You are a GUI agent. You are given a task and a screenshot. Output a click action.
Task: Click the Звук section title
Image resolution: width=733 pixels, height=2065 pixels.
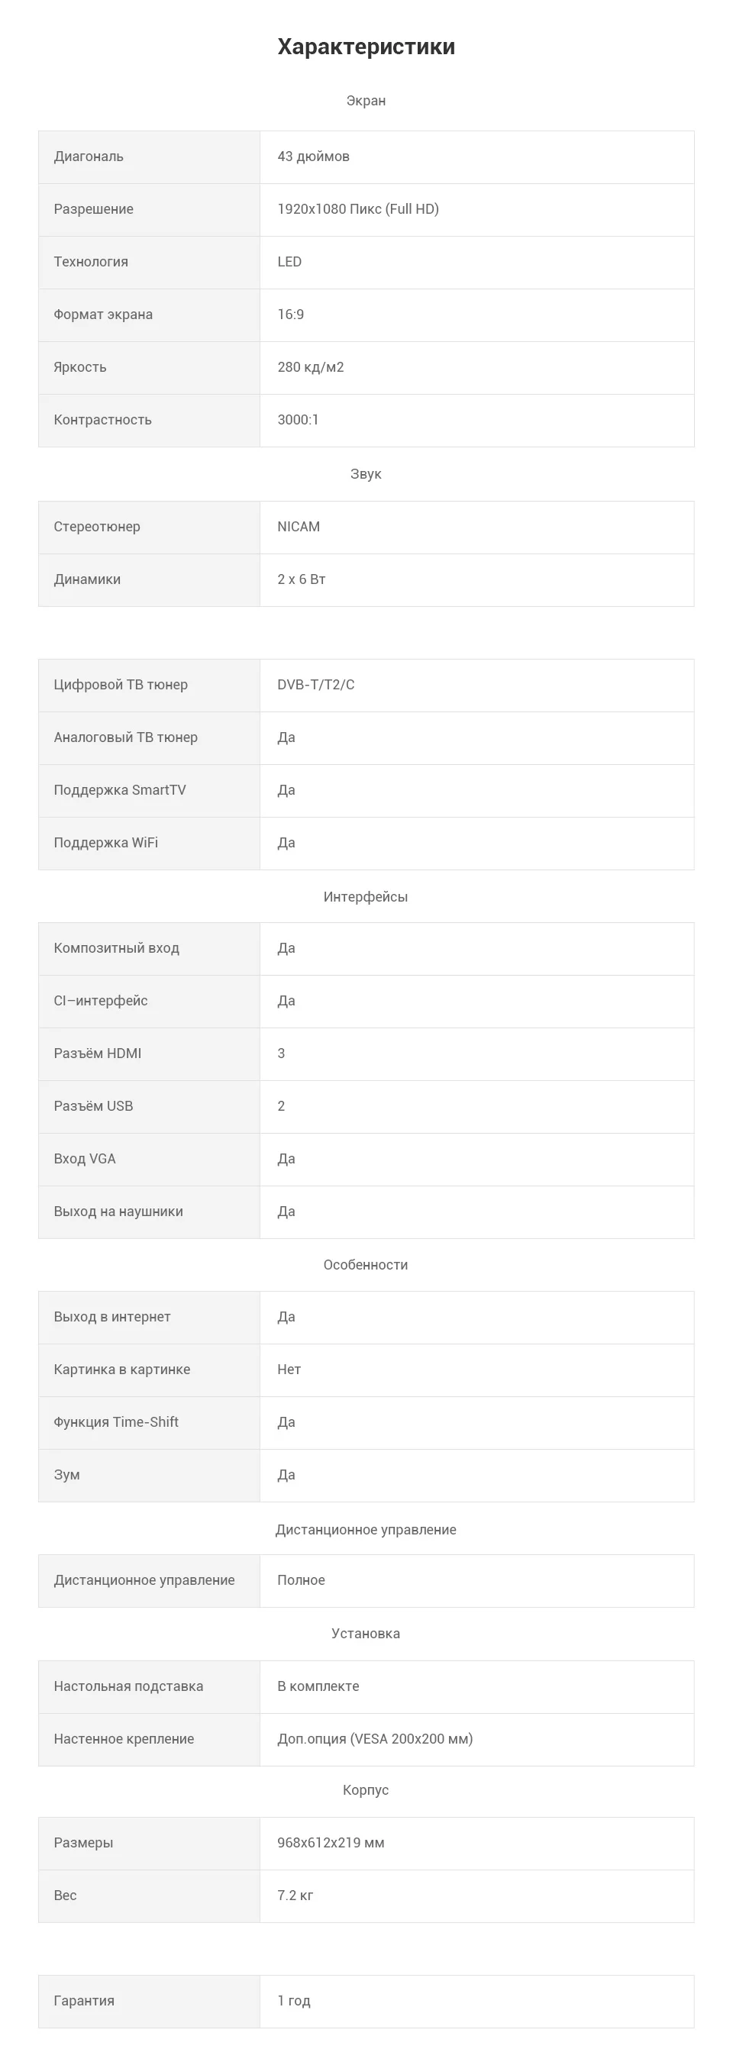click(x=366, y=475)
